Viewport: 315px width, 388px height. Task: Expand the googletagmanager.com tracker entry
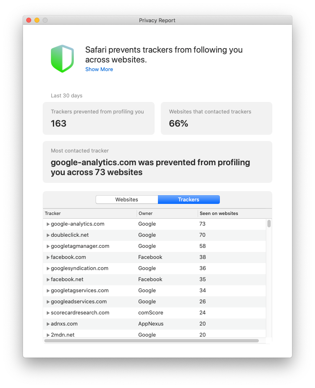(x=48, y=247)
